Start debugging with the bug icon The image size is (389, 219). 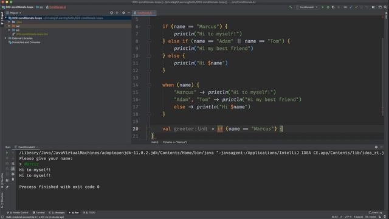pos(328,7)
